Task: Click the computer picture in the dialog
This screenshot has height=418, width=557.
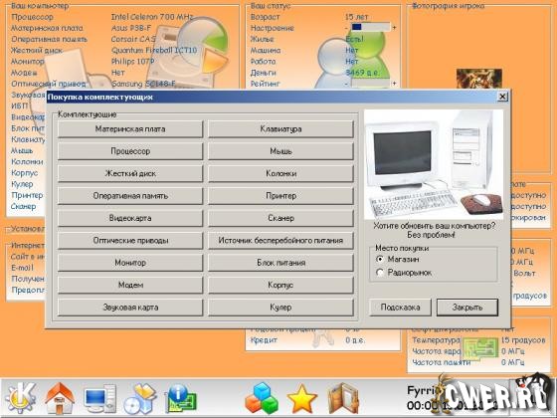Action: pos(434,164)
